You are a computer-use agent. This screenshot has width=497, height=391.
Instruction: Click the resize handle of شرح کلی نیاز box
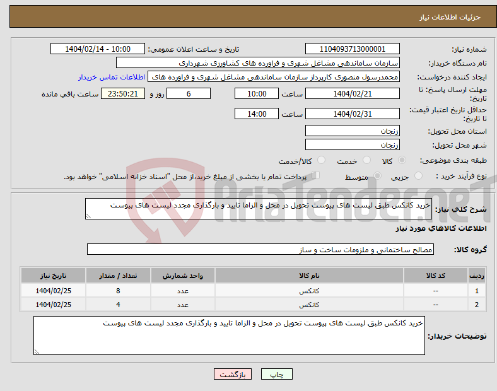pyautogui.click(x=88, y=216)
